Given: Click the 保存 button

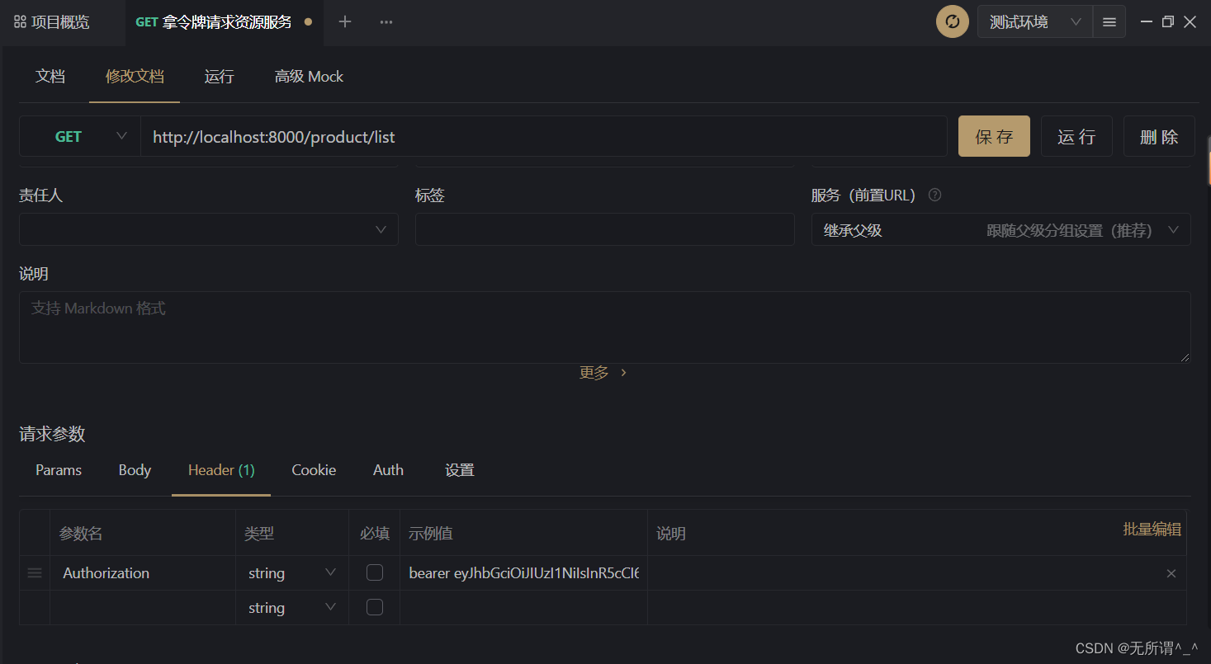Looking at the screenshot, I should [993, 136].
